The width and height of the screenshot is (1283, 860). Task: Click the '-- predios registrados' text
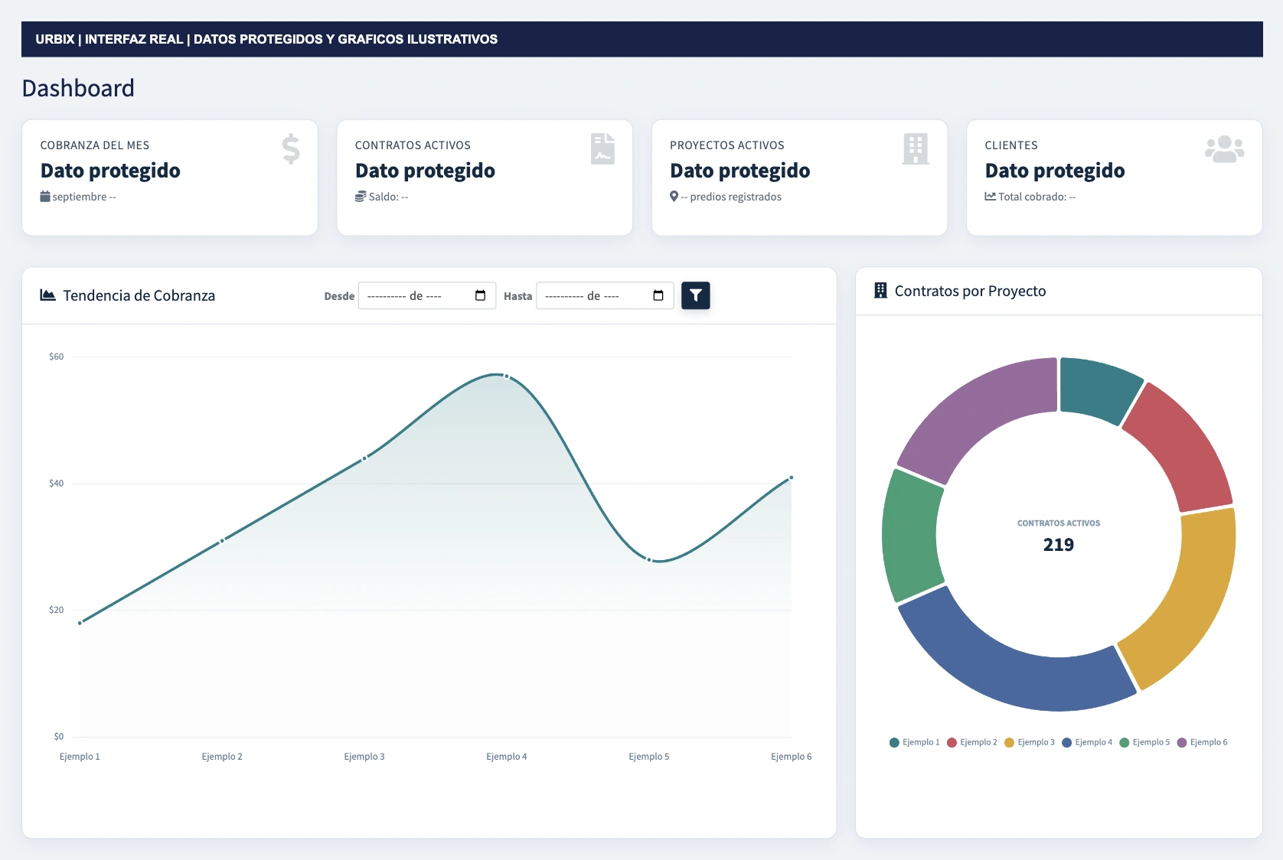point(731,197)
